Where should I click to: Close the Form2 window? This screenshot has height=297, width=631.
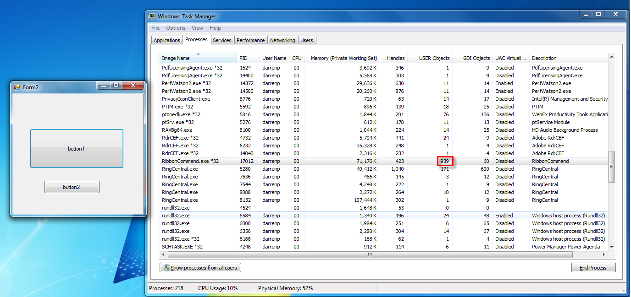(133, 86)
